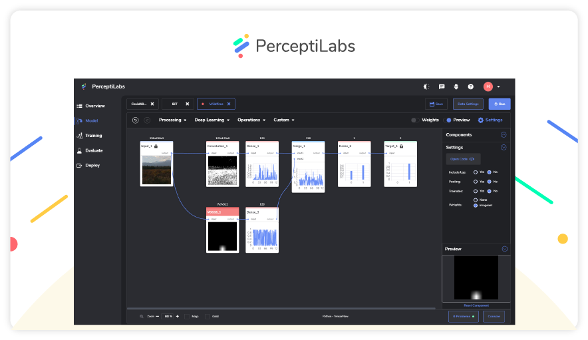The width and height of the screenshot is (588, 340).
Task: Click the Run button
Action: pos(500,104)
